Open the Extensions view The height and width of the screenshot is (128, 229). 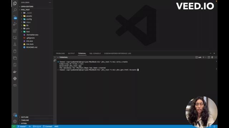[x=15, y=31]
